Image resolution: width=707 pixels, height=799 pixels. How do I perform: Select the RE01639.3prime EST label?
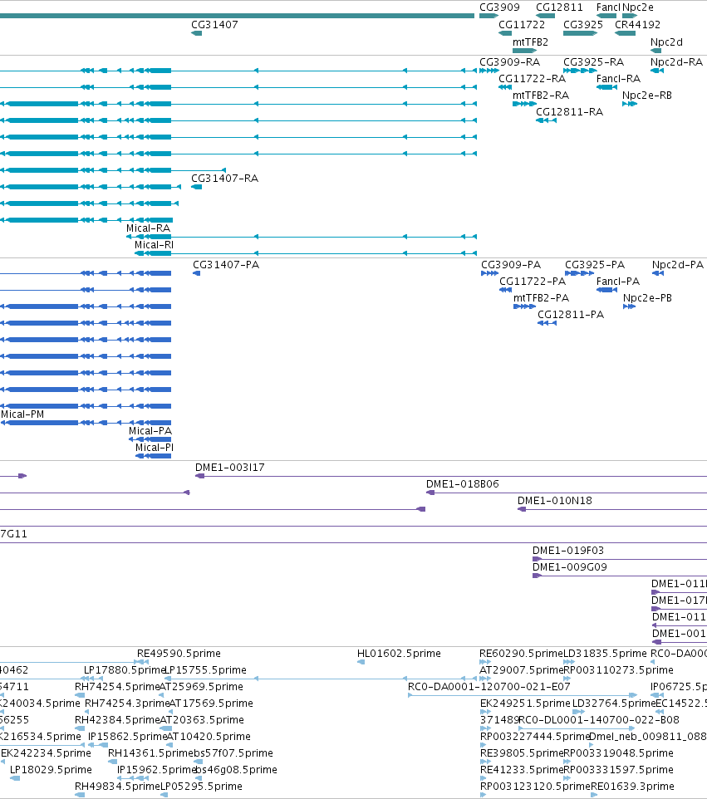(x=632, y=787)
